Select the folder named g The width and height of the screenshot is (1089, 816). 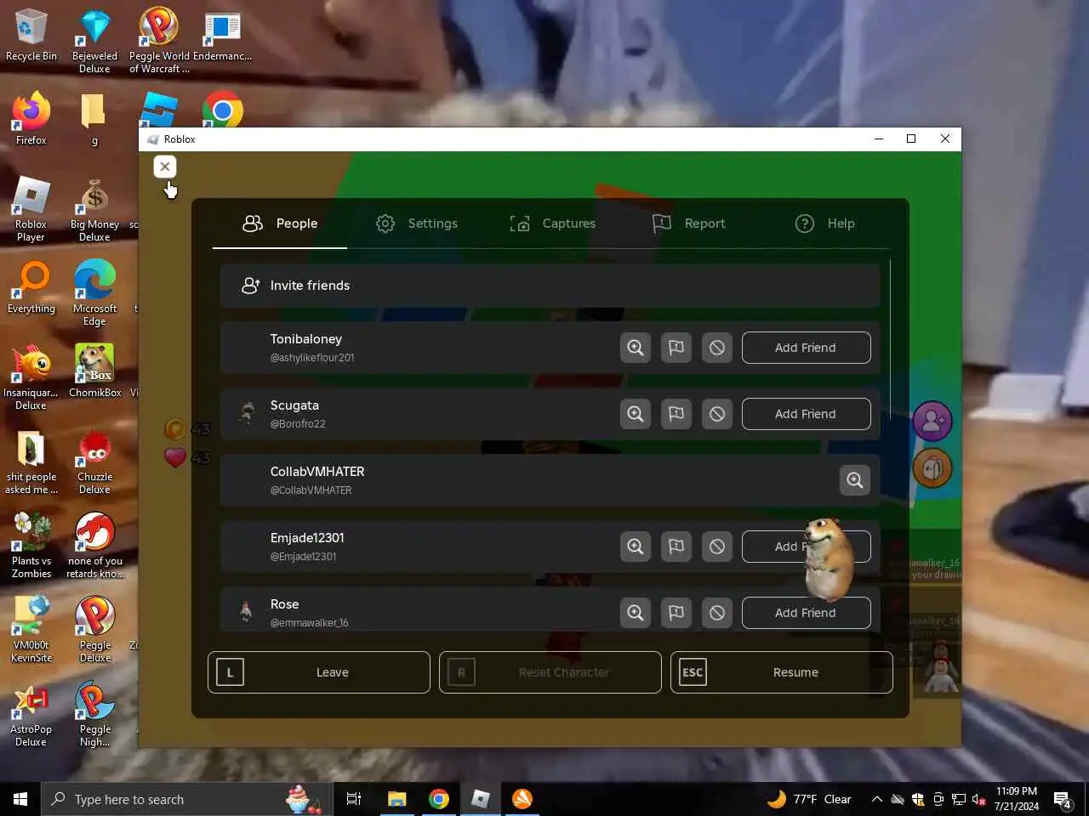[94, 119]
